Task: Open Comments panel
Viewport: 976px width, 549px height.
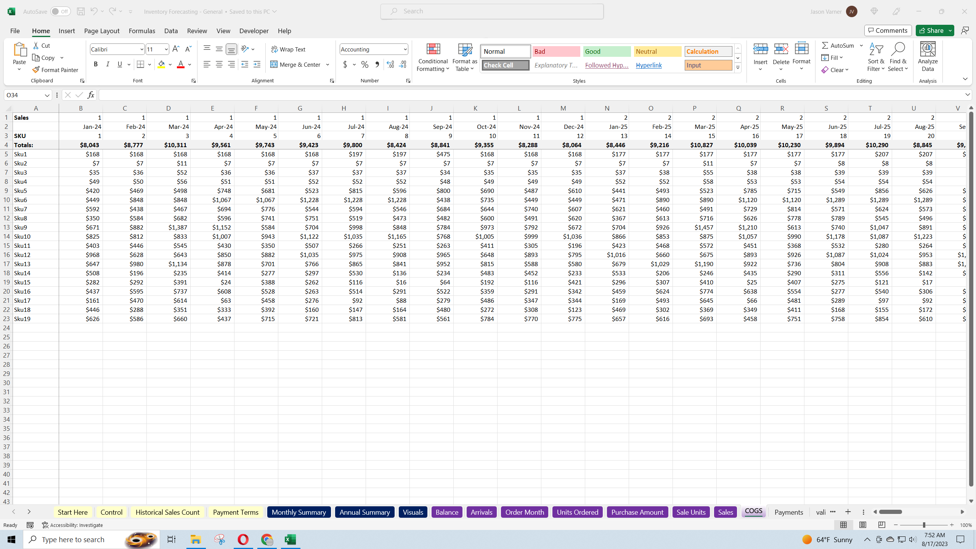Action: tap(888, 30)
